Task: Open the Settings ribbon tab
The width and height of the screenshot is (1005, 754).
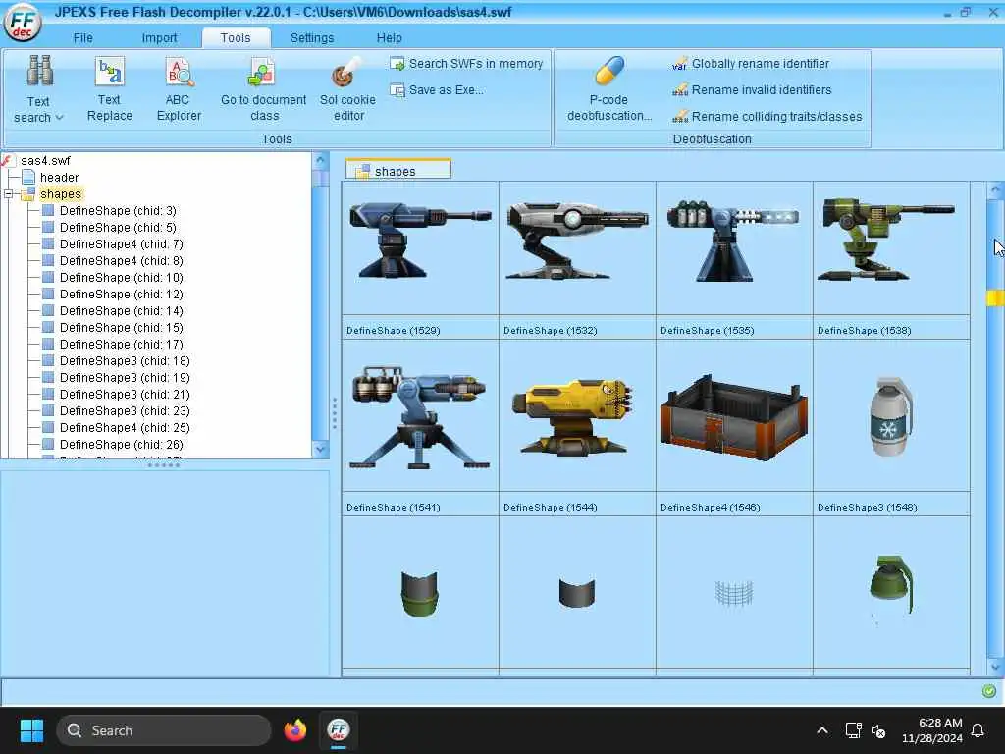Action: (x=311, y=38)
